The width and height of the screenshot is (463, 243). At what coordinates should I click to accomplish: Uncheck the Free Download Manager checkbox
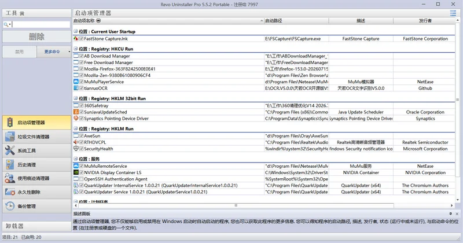point(81,62)
